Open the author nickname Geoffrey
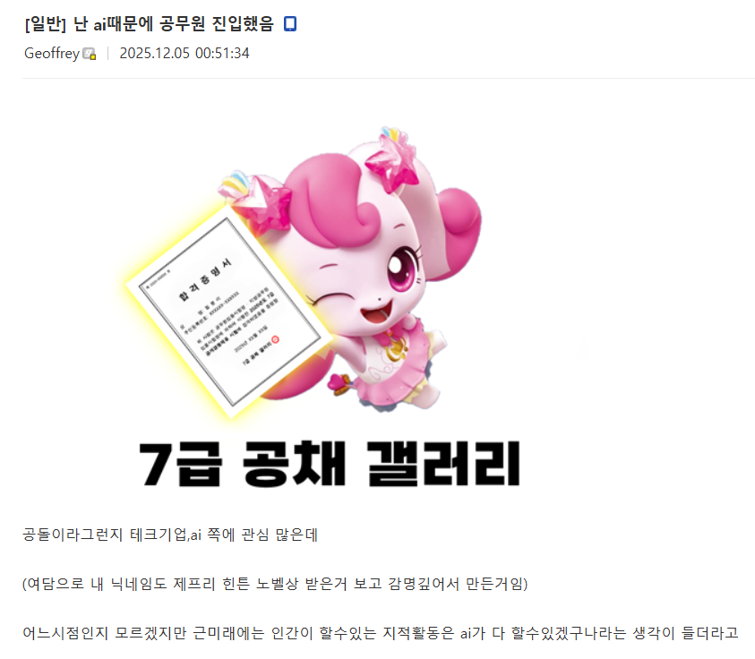The width and height of the screenshot is (755, 659). pyautogui.click(x=52, y=53)
